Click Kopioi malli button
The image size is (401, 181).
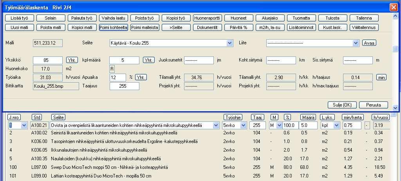(x=82, y=27)
